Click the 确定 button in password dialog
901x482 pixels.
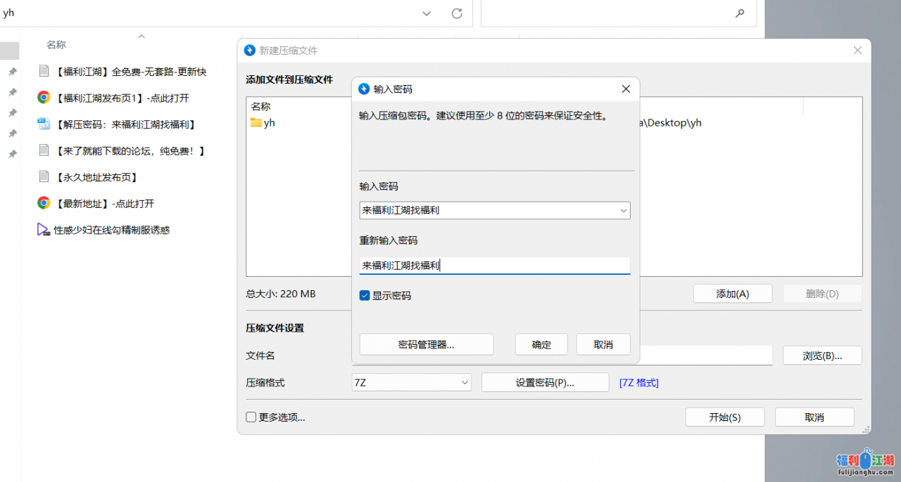click(x=541, y=344)
